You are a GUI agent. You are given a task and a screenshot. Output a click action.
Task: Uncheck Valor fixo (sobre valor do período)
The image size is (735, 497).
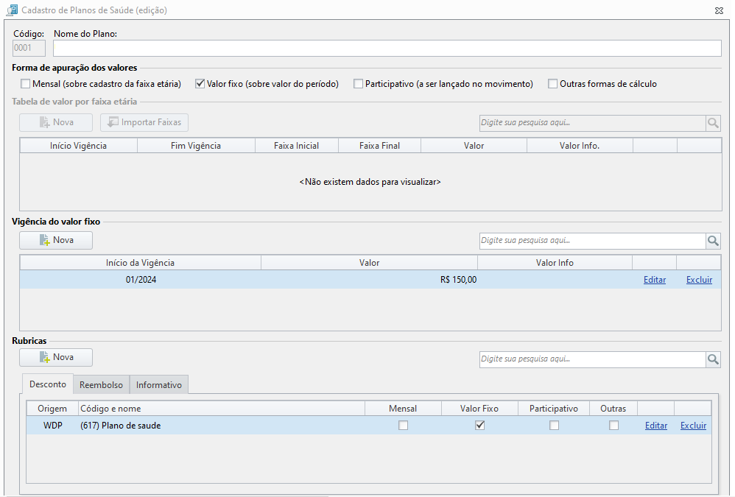pos(200,84)
